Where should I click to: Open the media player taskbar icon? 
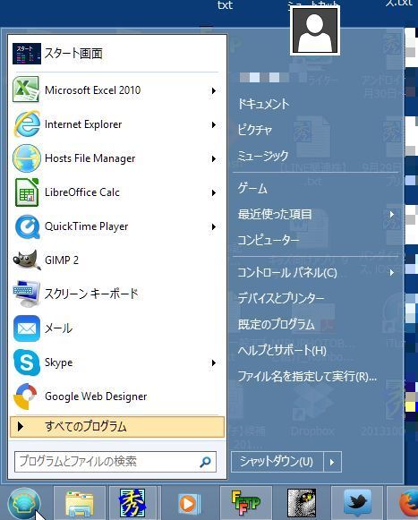[189, 504]
